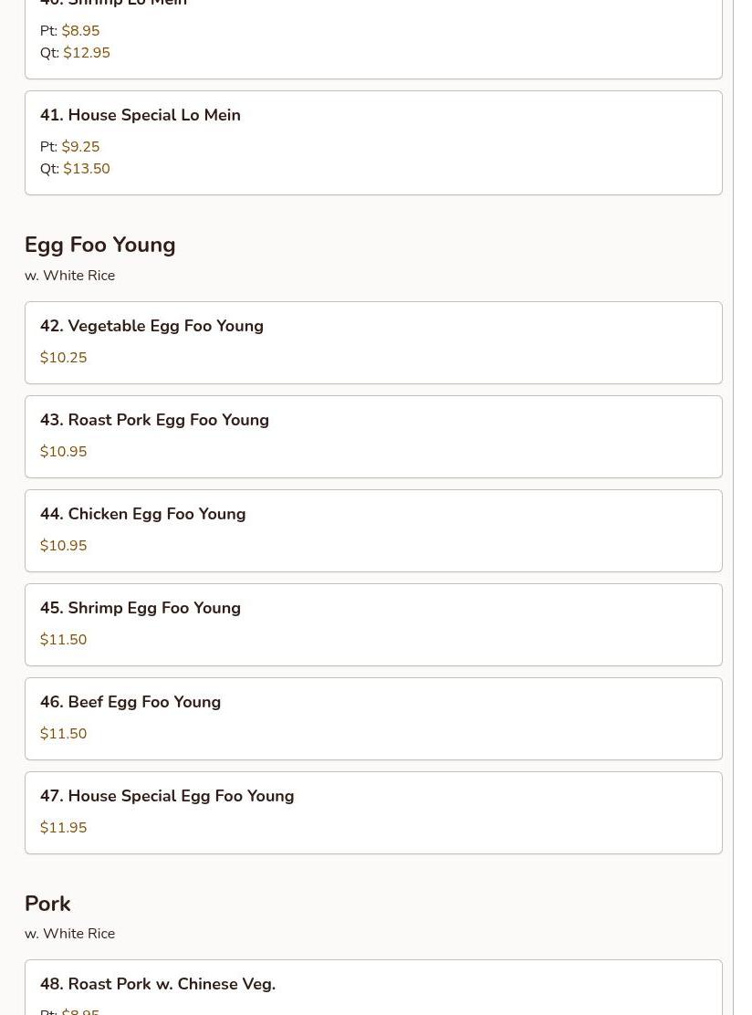Click the $11.95 price of House Special Egg Foo Young

pos(63,828)
